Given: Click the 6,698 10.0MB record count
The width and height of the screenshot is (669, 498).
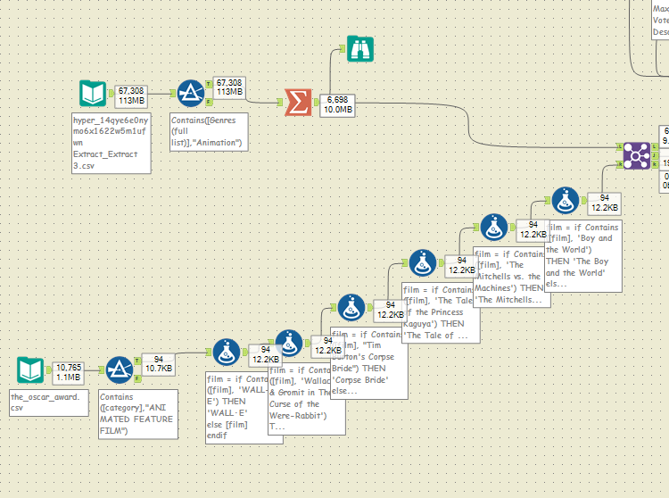Looking at the screenshot, I should tap(337, 104).
